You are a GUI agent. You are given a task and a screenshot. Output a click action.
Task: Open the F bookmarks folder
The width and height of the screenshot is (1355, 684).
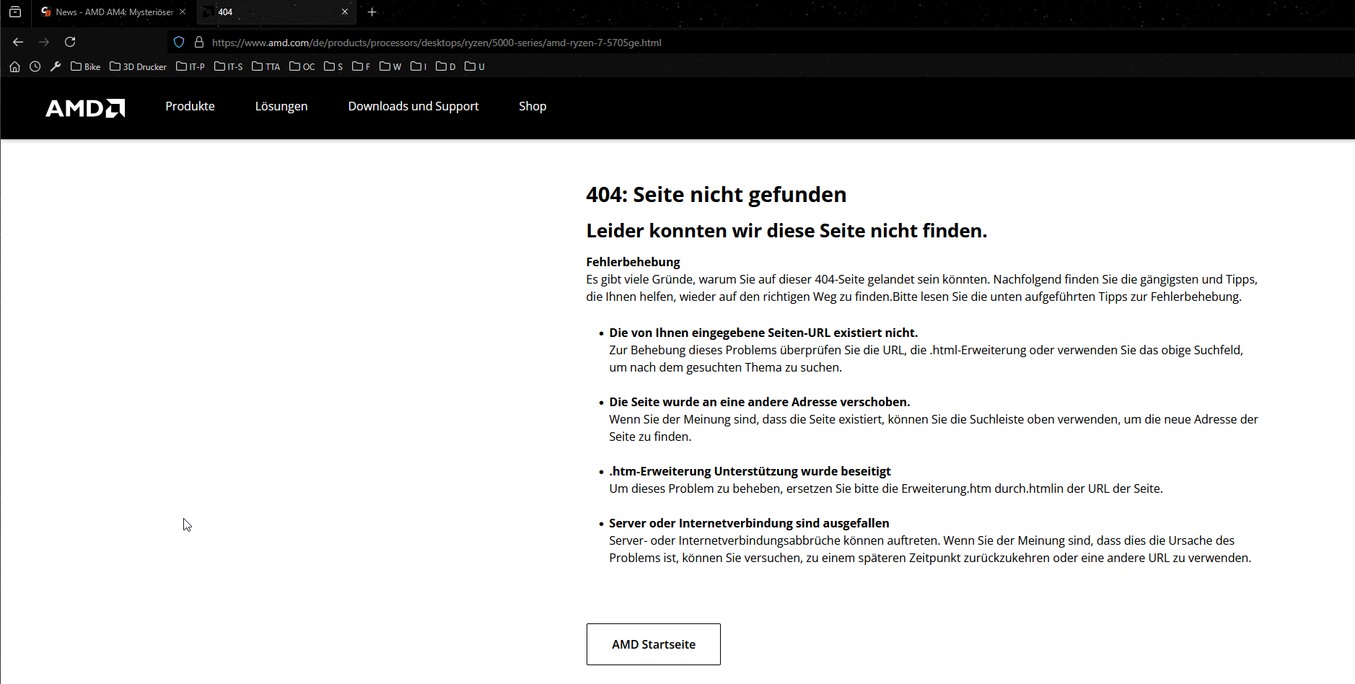click(361, 66)
